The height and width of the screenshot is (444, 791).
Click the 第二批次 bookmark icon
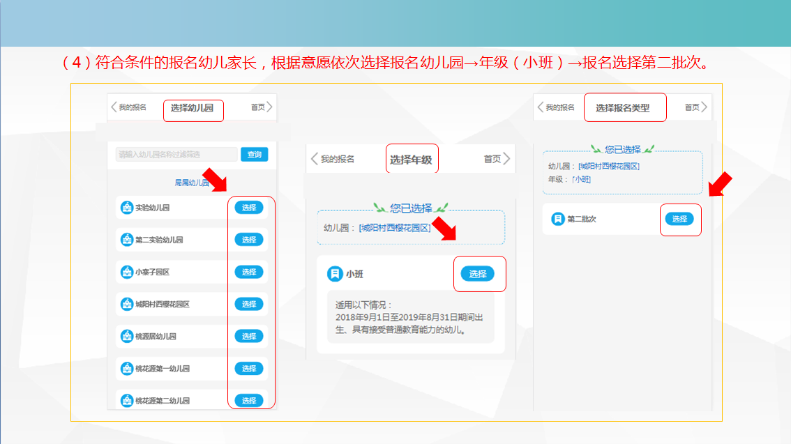coord(558,219)
